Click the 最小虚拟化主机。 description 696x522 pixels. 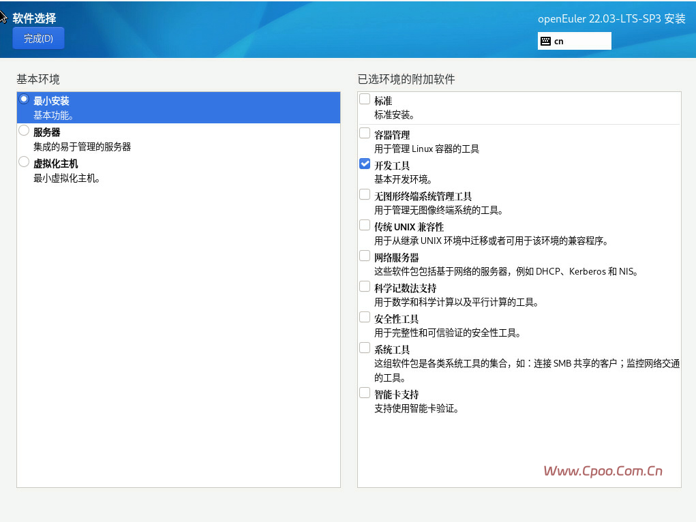(67, 179)
